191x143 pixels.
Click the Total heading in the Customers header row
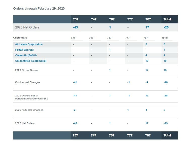point(165,38)
